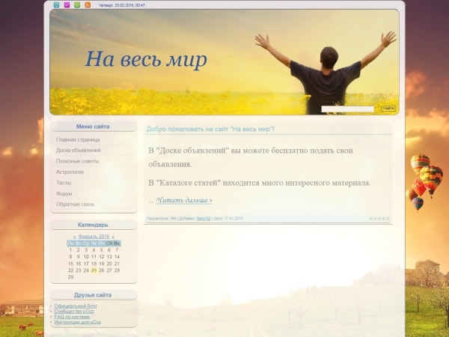Click the Просмотров views counter text

(x=162, y=219)
